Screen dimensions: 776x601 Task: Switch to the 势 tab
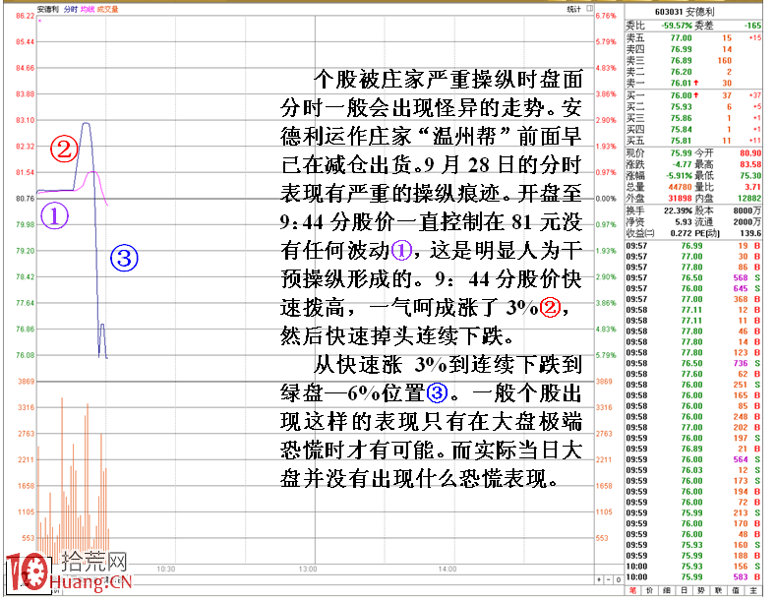(701, 590)
